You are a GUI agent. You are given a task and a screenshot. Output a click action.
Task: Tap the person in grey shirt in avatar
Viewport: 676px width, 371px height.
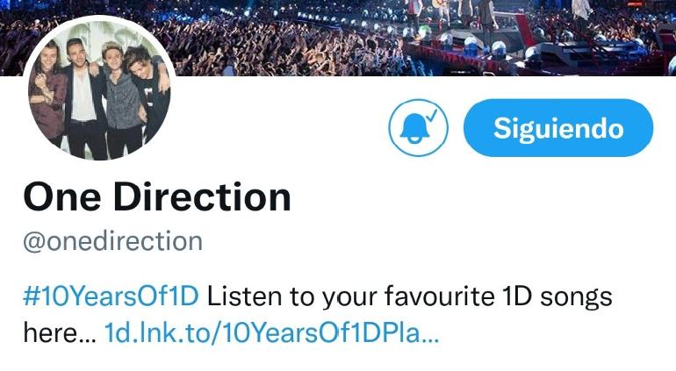[121, 99]
